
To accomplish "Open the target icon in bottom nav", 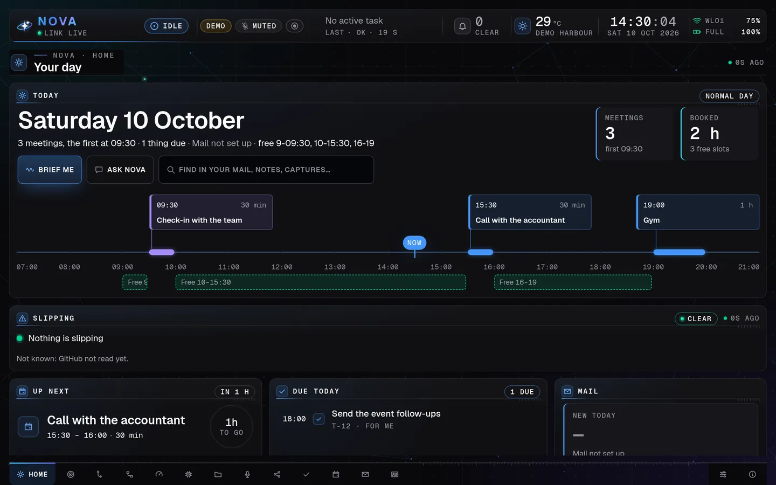I will coord(71,474).
